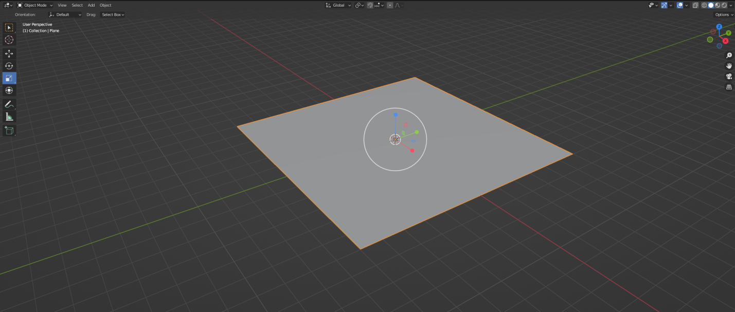Expand the gizmo options arrow
The image size is (735, 312).
coord(671,5)
